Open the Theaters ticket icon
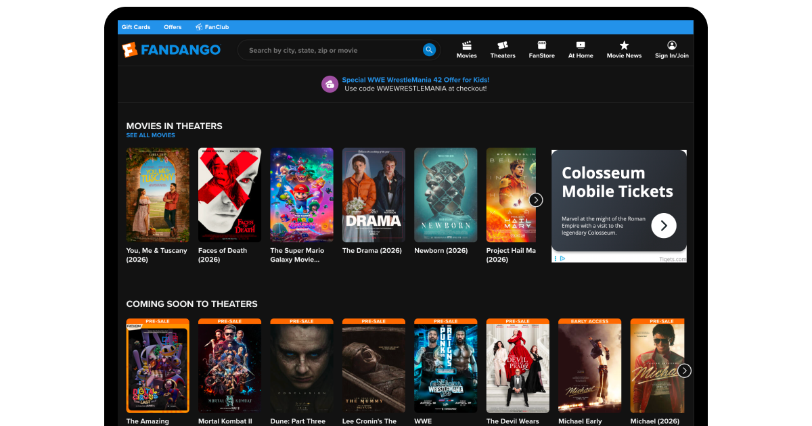The width and height of the screenshot is (812, 426). (503, 45)
